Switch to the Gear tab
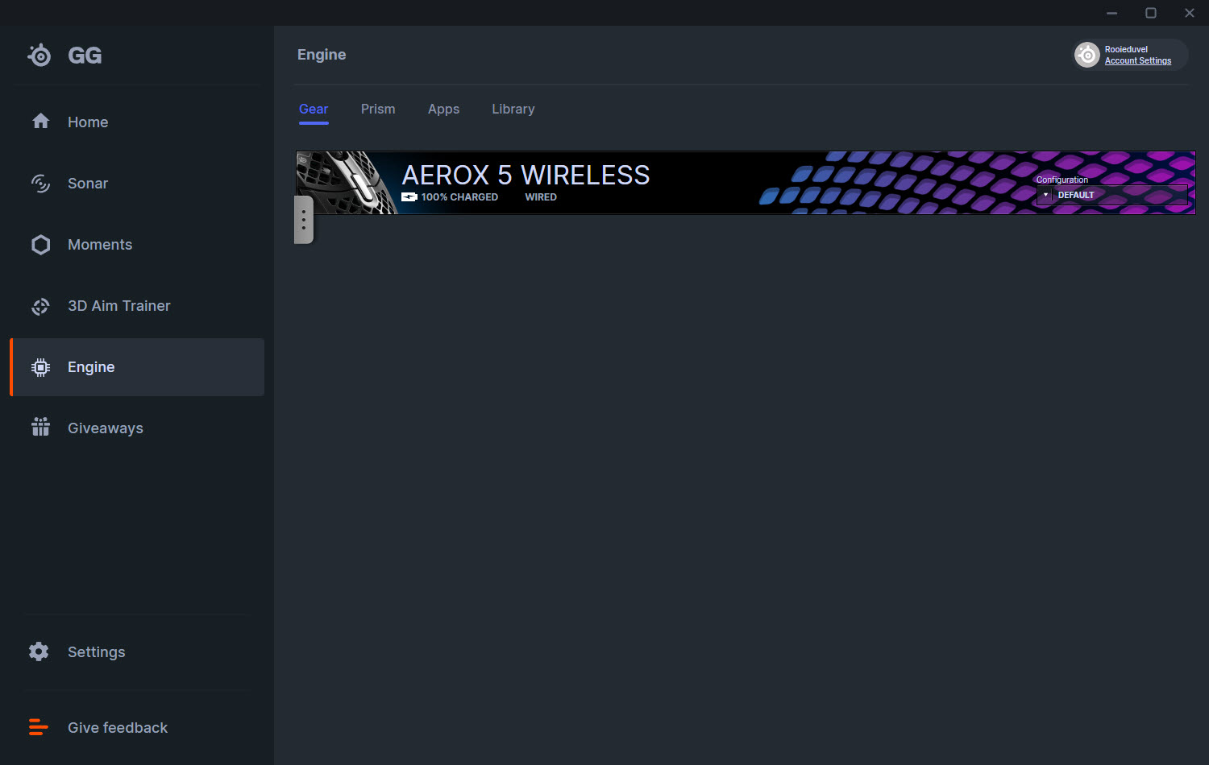This screenshot has height=765, width=1209. (x=314, y=110)
